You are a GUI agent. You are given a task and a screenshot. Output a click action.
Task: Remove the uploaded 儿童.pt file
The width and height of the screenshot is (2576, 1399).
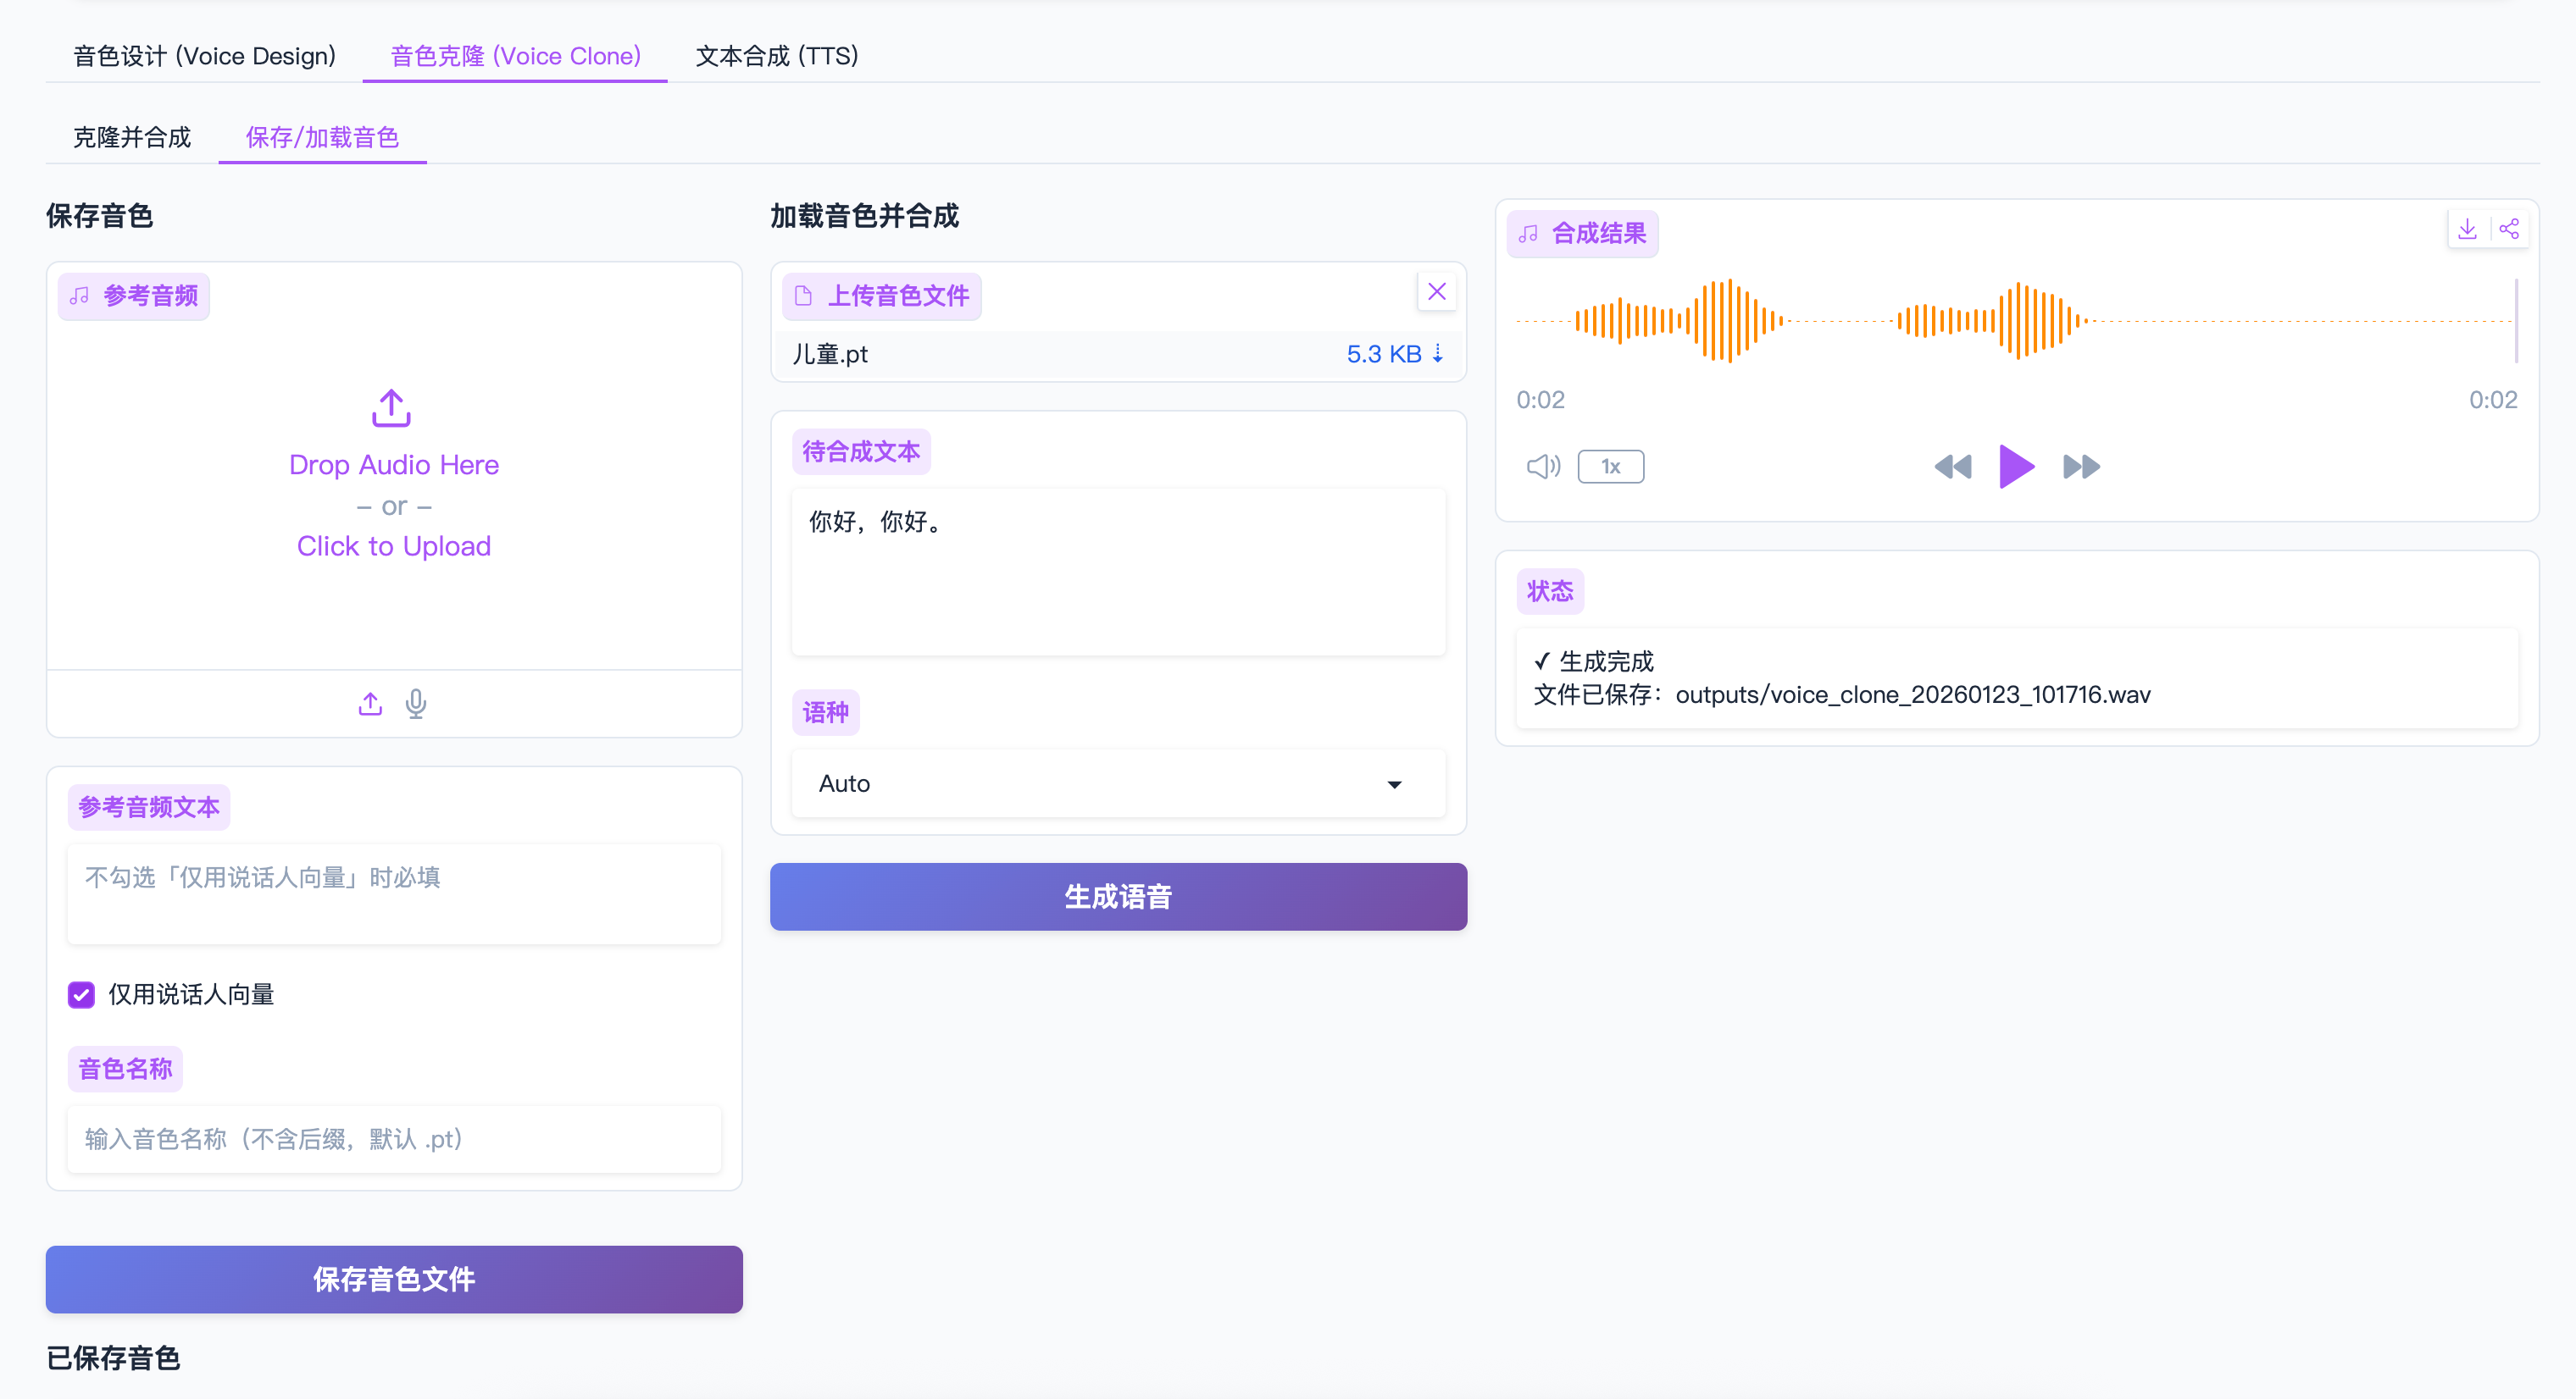coord(1436,292)
